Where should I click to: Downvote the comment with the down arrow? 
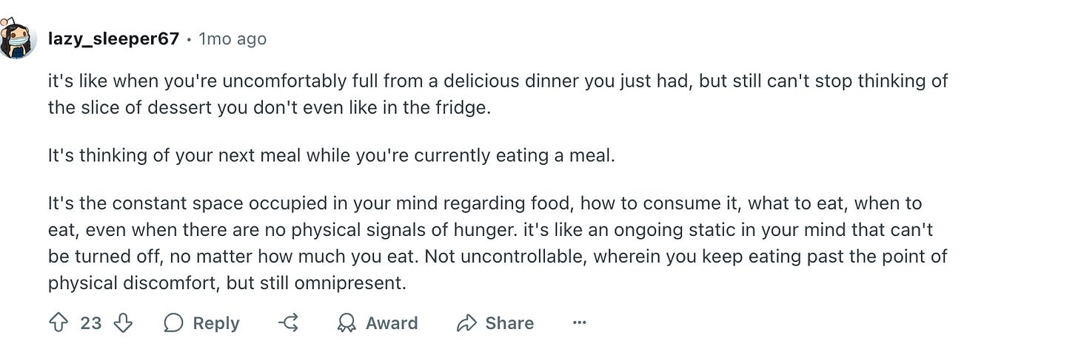(123, 323)
